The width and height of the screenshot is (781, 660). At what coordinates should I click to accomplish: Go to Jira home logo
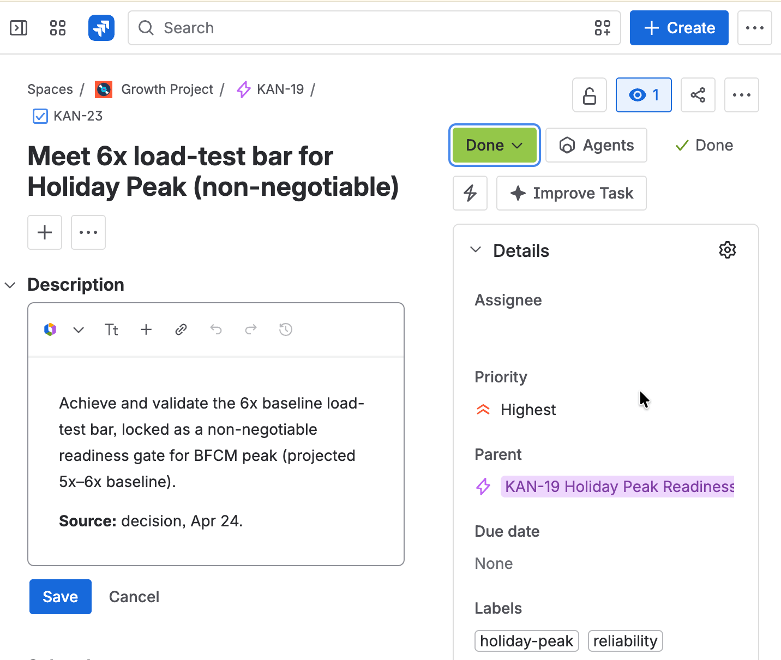point(101,28)
